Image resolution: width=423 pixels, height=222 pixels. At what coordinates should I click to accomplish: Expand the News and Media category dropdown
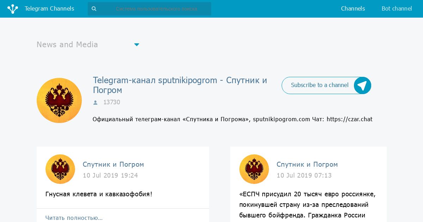tap(88, 44)
